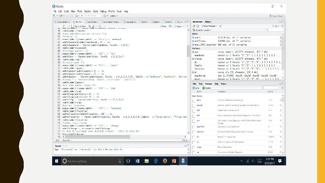
Task: Click the compile report notebook icon in editor
Action: click(100, 26)
